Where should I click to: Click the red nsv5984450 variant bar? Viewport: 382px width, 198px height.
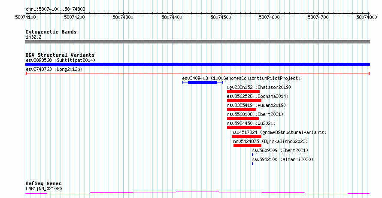(x=244, y=128)
